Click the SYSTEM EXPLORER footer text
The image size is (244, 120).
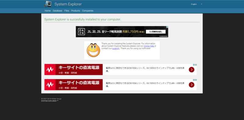50,101
